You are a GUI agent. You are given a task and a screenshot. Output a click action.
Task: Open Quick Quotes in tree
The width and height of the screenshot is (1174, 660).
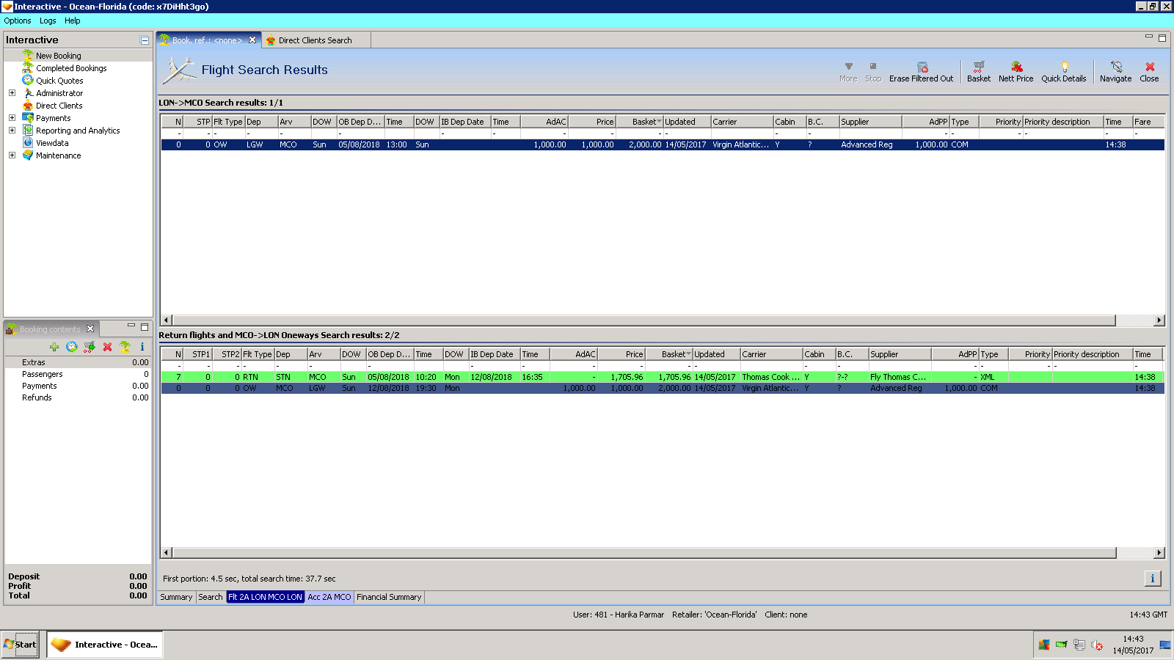tap(59, 81)
